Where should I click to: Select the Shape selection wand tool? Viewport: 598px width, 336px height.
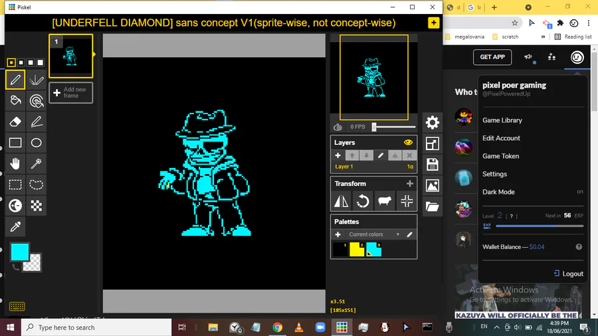tap(37, 163)
